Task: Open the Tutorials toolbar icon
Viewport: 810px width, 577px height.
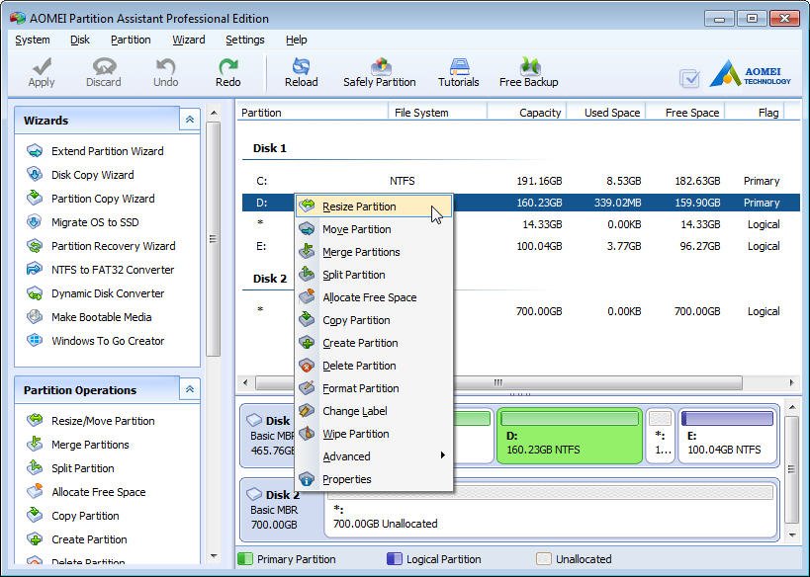Action: click(x=458, y=72)
